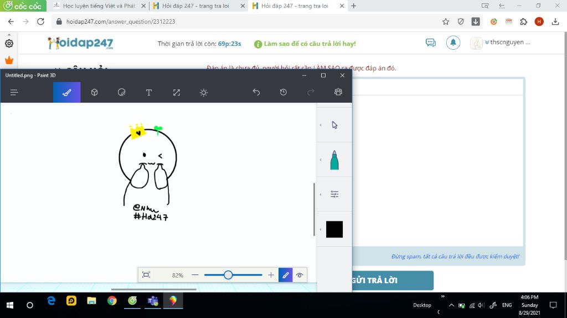Open Chrome from the taskbar
The height and width of the screenshot is (318, 567).
[x=112, y=301]
